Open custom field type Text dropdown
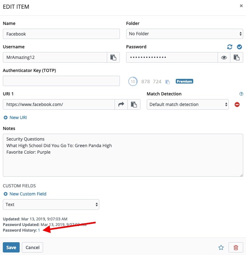 (x=51, y=204)
